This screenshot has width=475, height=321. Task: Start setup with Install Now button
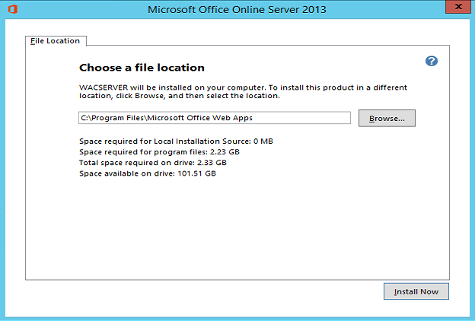416,292
